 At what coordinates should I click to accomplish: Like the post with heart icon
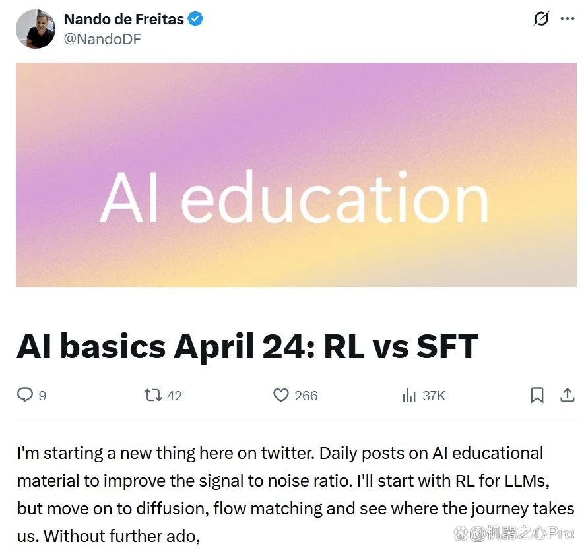tap(280, 395)
